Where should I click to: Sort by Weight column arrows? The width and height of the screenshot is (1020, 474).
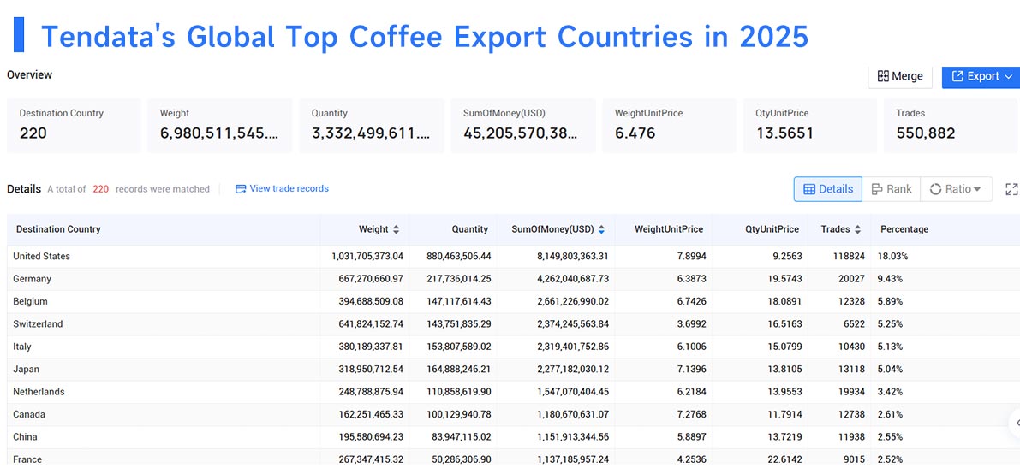[397, 229]
